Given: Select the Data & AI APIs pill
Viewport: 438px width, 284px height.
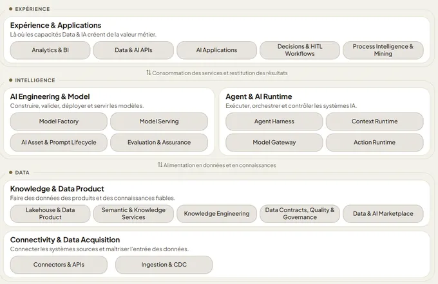Looking at the screenshot, I should (x=133, y=50).
